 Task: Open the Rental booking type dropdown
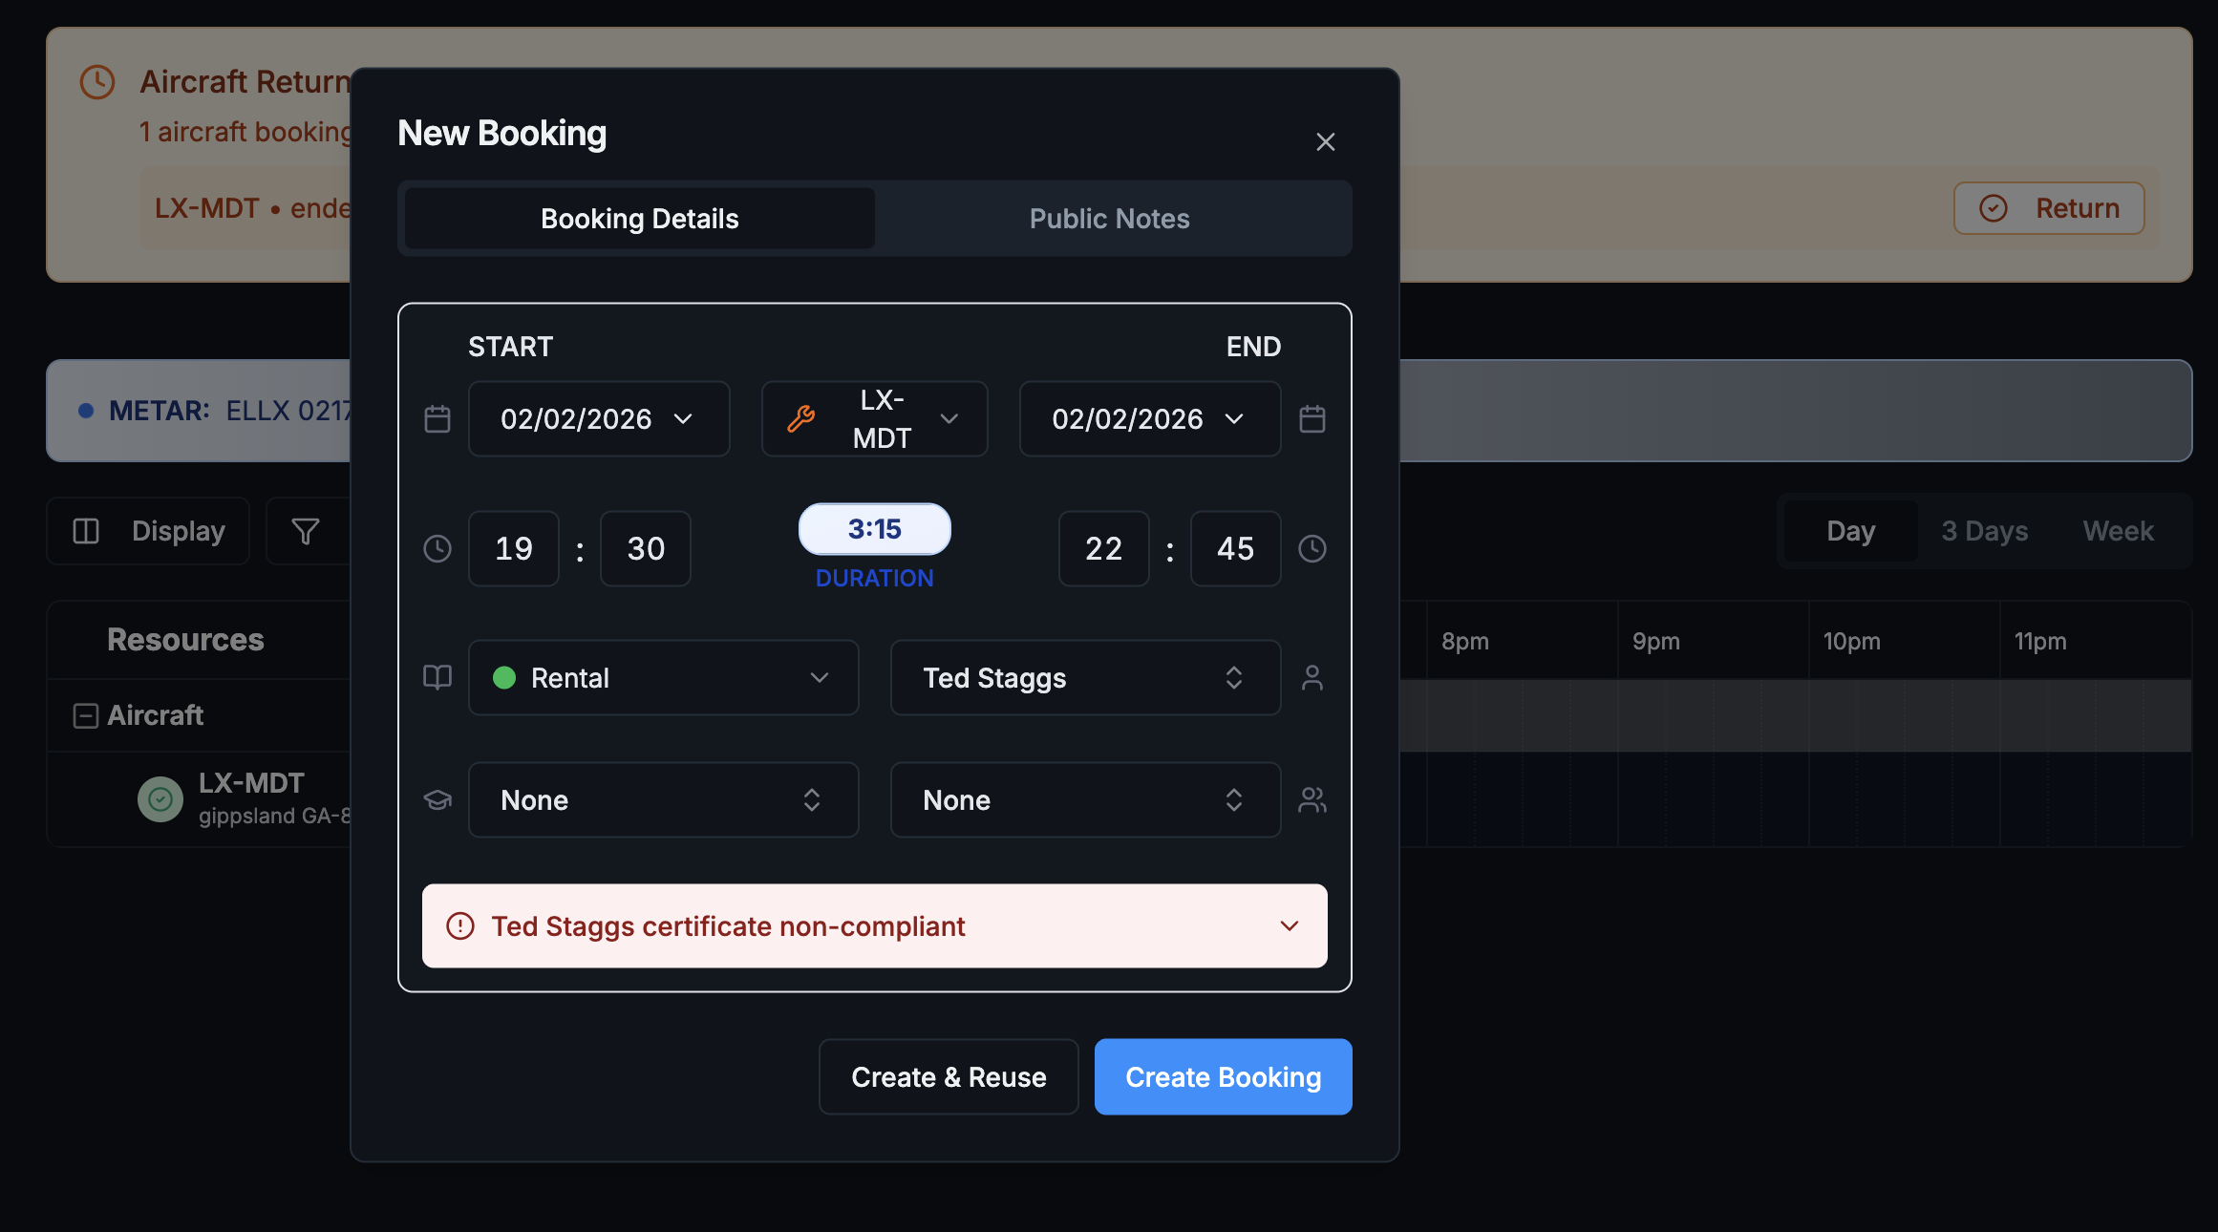(x=663, y=677)
